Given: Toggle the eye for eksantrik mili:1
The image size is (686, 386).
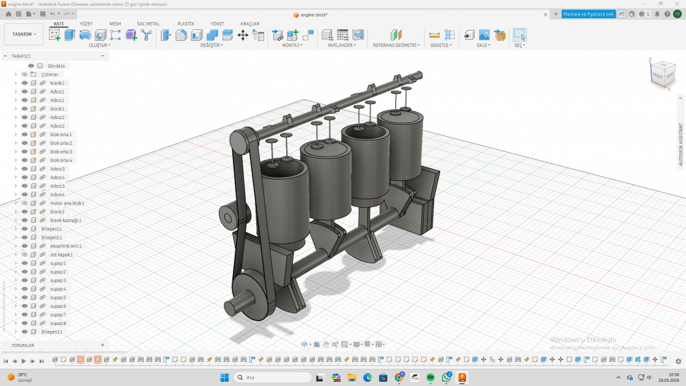Looking at the screenshot, I should pyautogui.click(x=24, y=246).
